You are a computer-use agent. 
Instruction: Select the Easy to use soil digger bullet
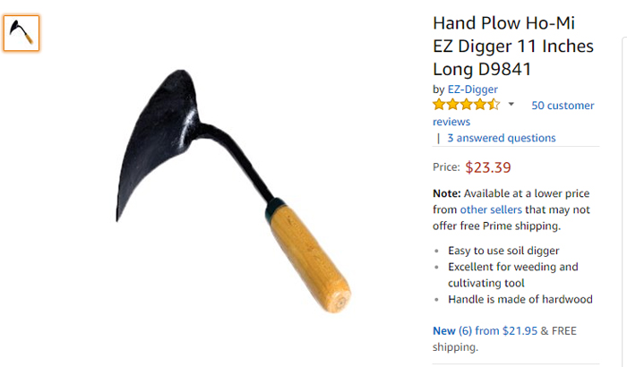point(503,251)
